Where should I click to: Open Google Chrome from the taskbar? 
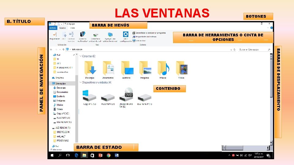108,155
